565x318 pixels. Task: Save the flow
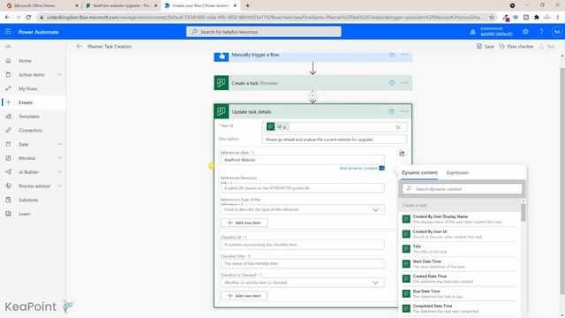click(x=485, y=47)
